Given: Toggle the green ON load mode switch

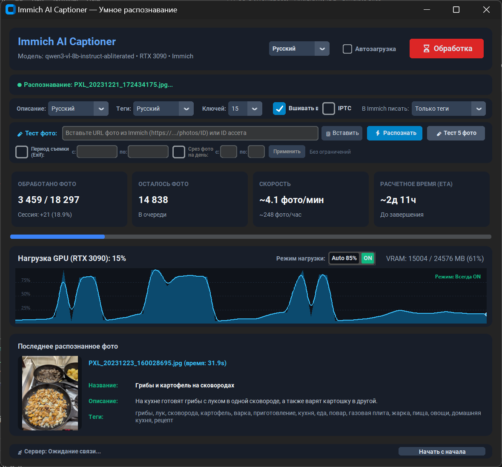Looking at the screenshot, I should pos(368,258).
